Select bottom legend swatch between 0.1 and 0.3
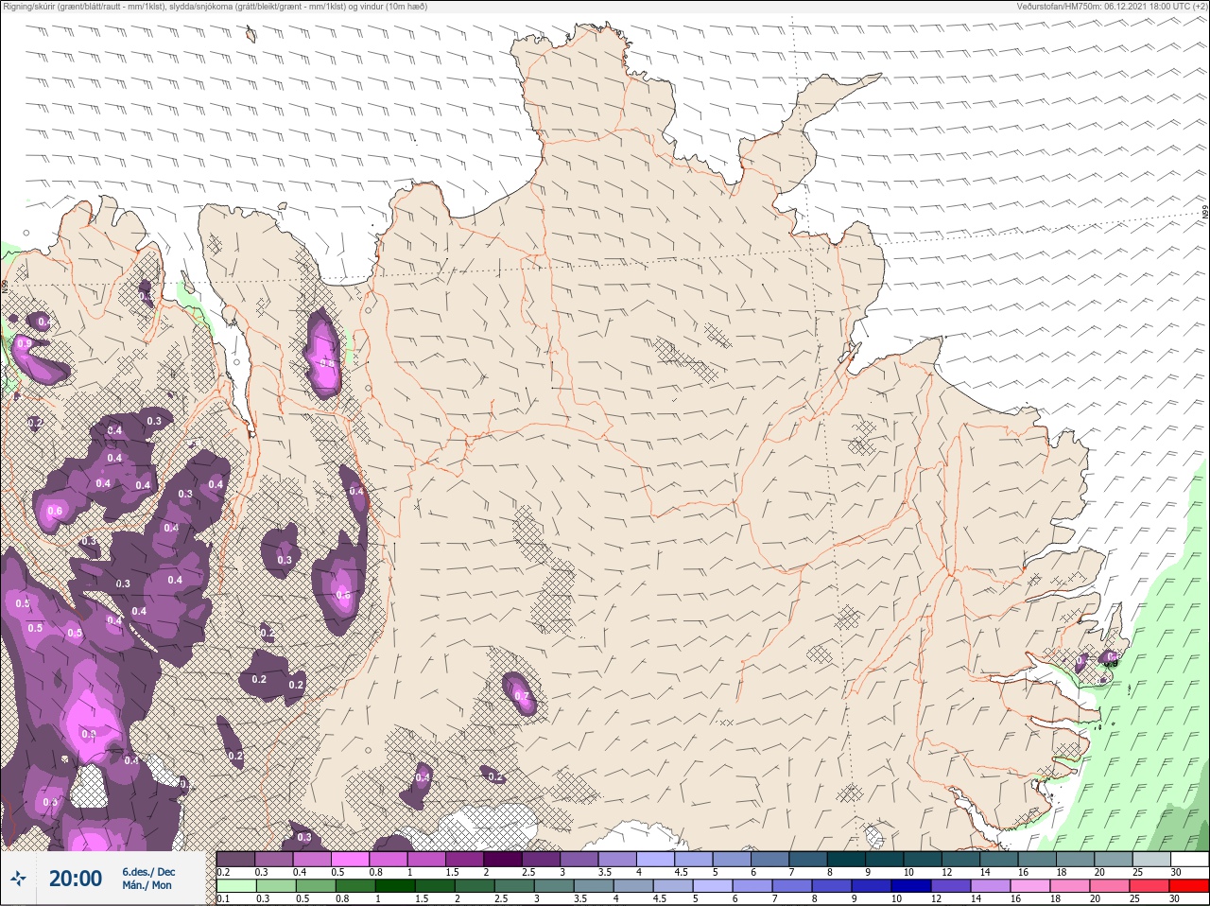 tap(235, 887)
